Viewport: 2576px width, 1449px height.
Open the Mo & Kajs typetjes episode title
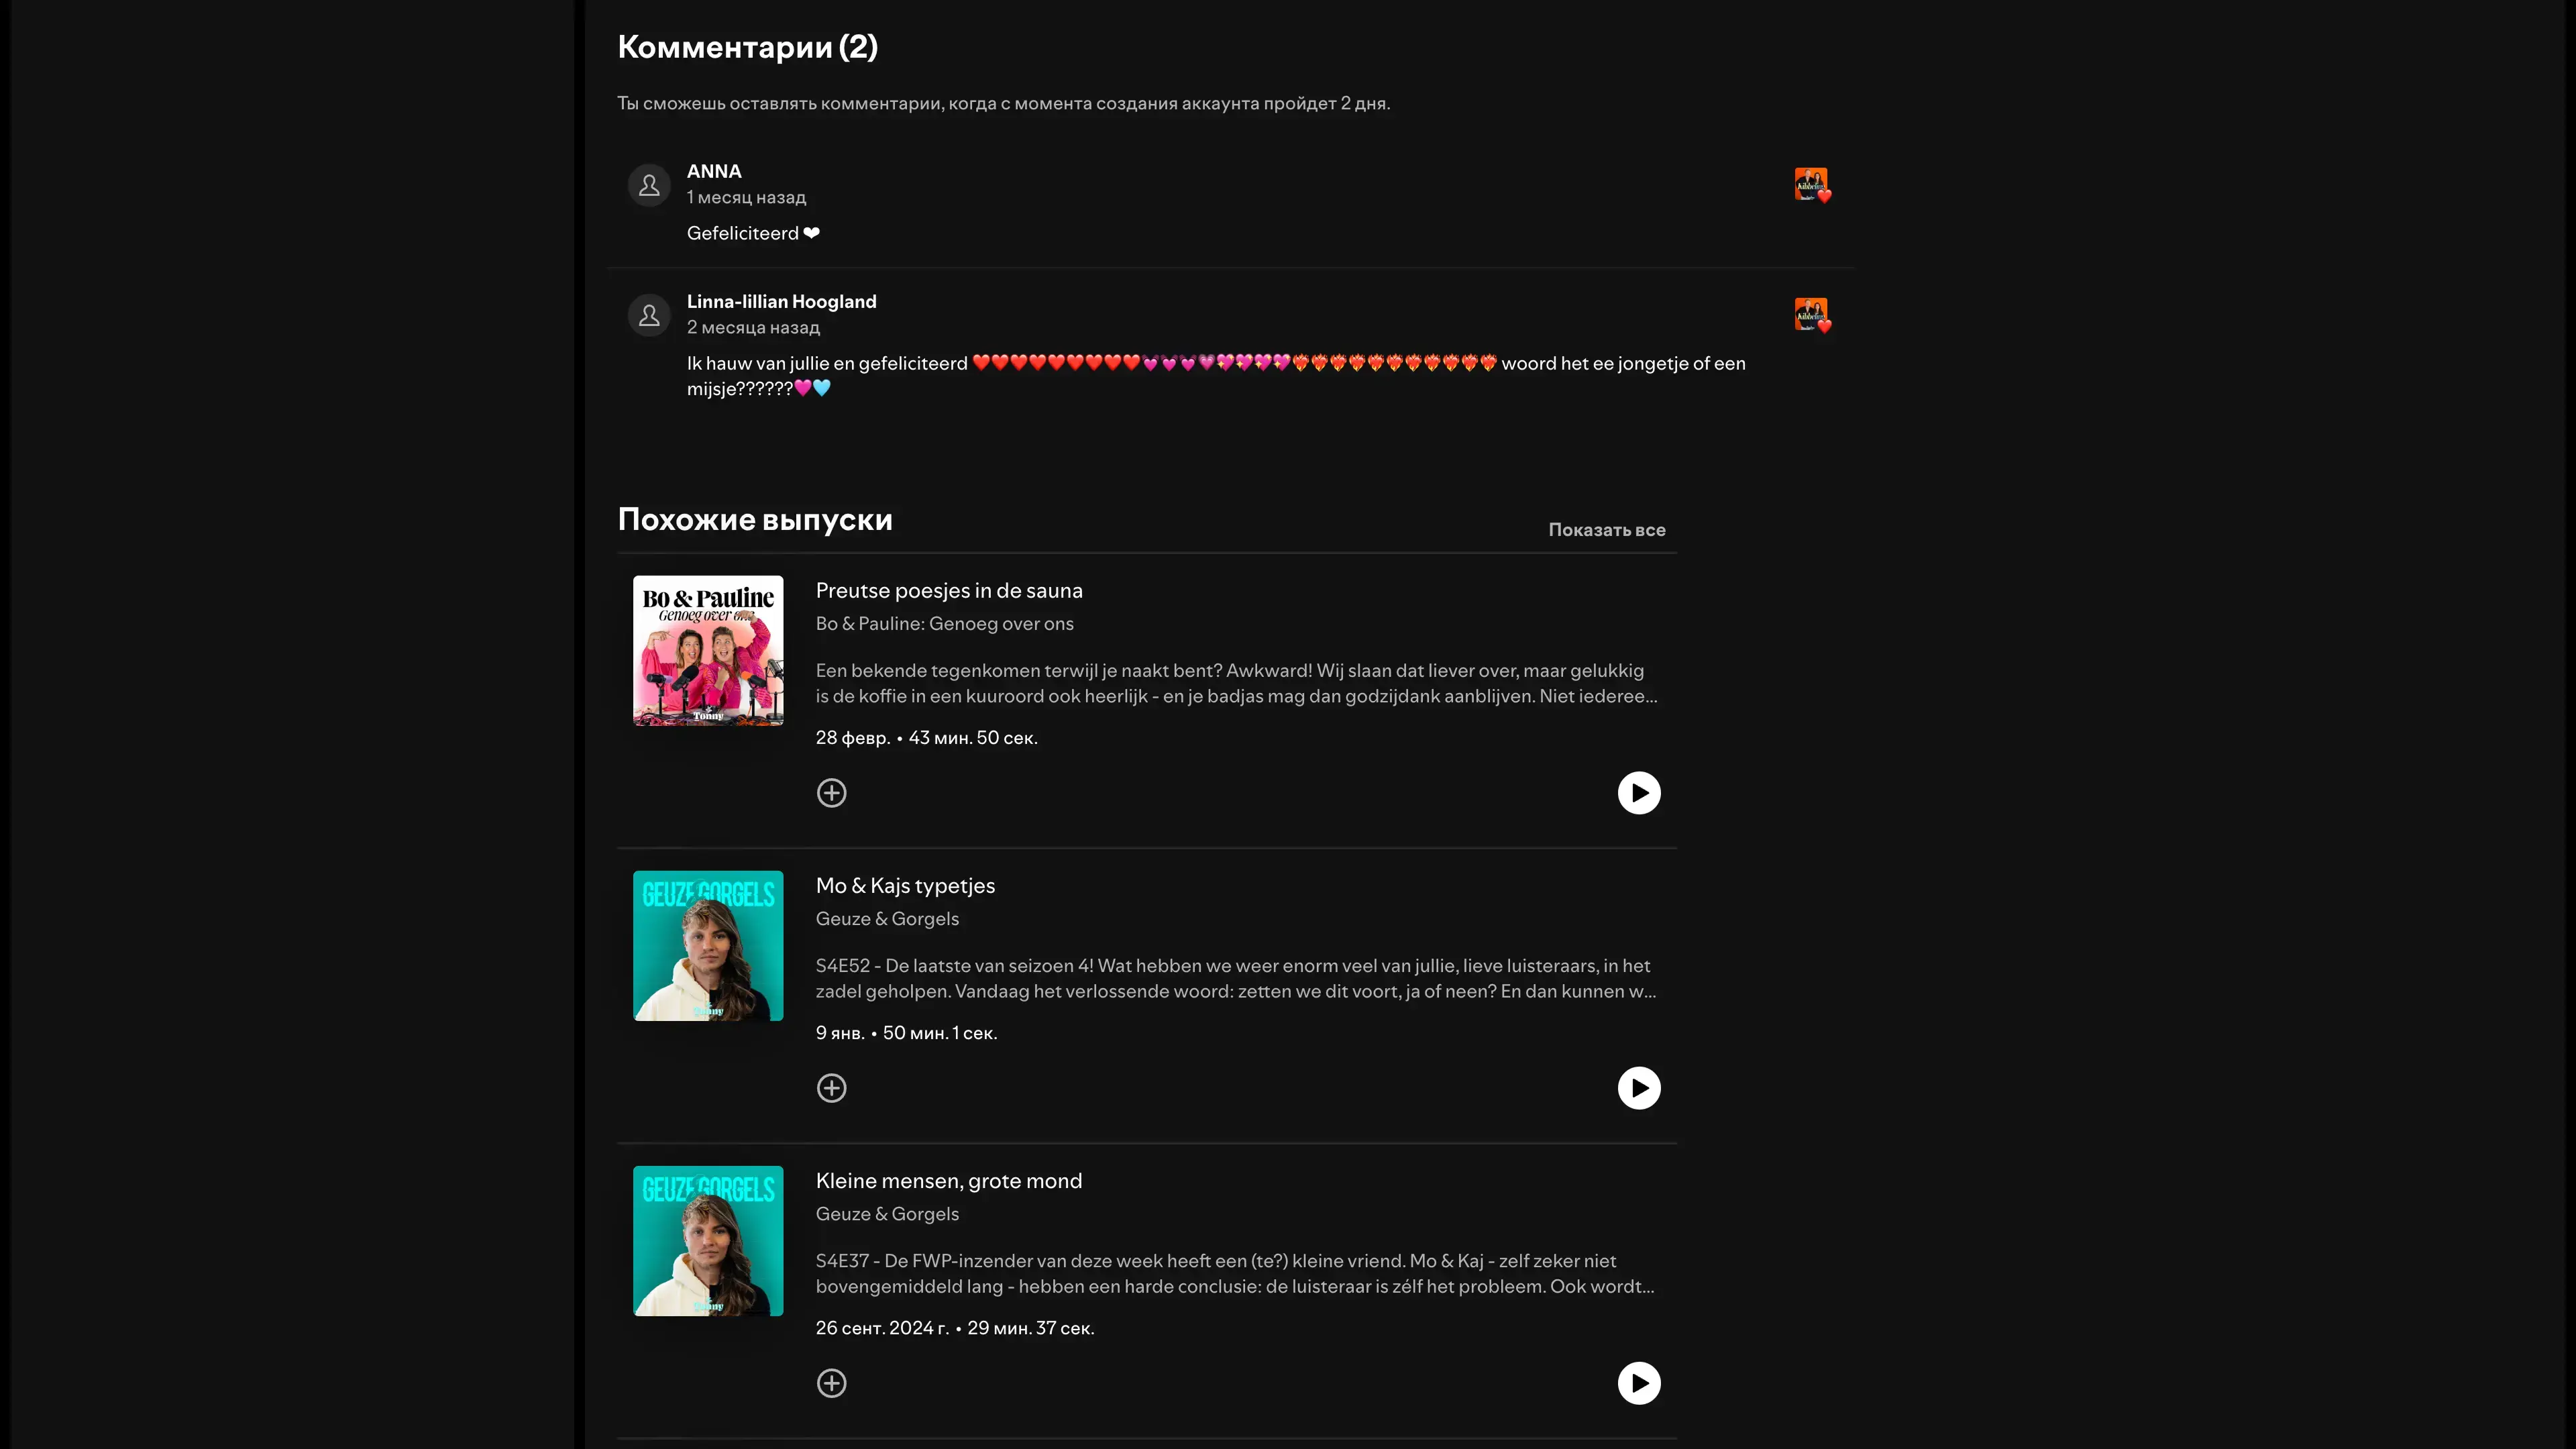(x=905, y=886)
